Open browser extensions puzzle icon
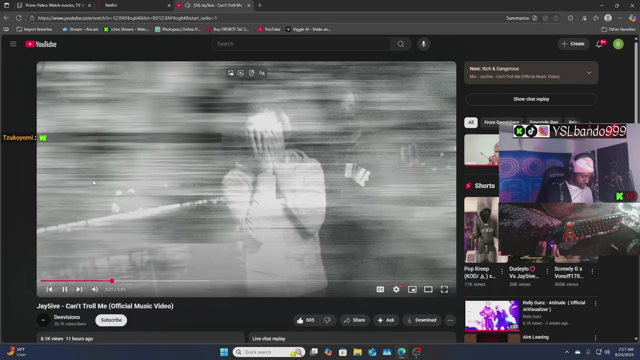Viewport: 640px width, 360px height. (570, 18)
